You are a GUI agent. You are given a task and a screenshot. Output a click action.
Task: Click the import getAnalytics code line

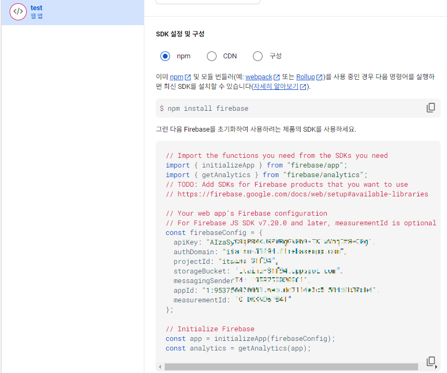tap(267, 174)
